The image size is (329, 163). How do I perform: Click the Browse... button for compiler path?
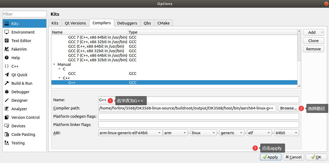point(288,108)
